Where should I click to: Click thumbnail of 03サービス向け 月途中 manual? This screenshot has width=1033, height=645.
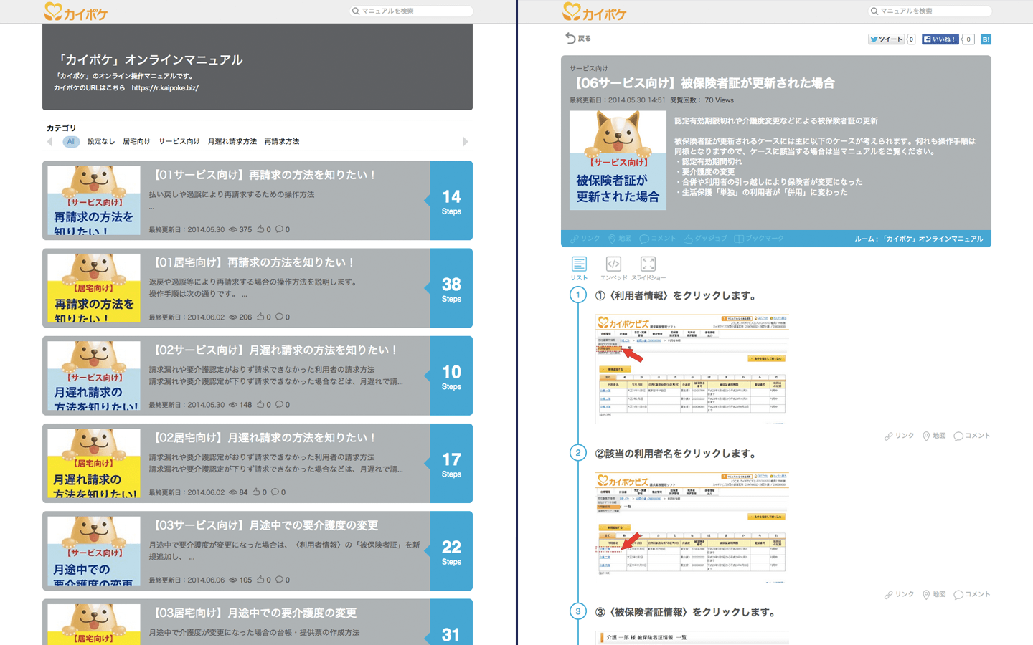coord(94,550)
